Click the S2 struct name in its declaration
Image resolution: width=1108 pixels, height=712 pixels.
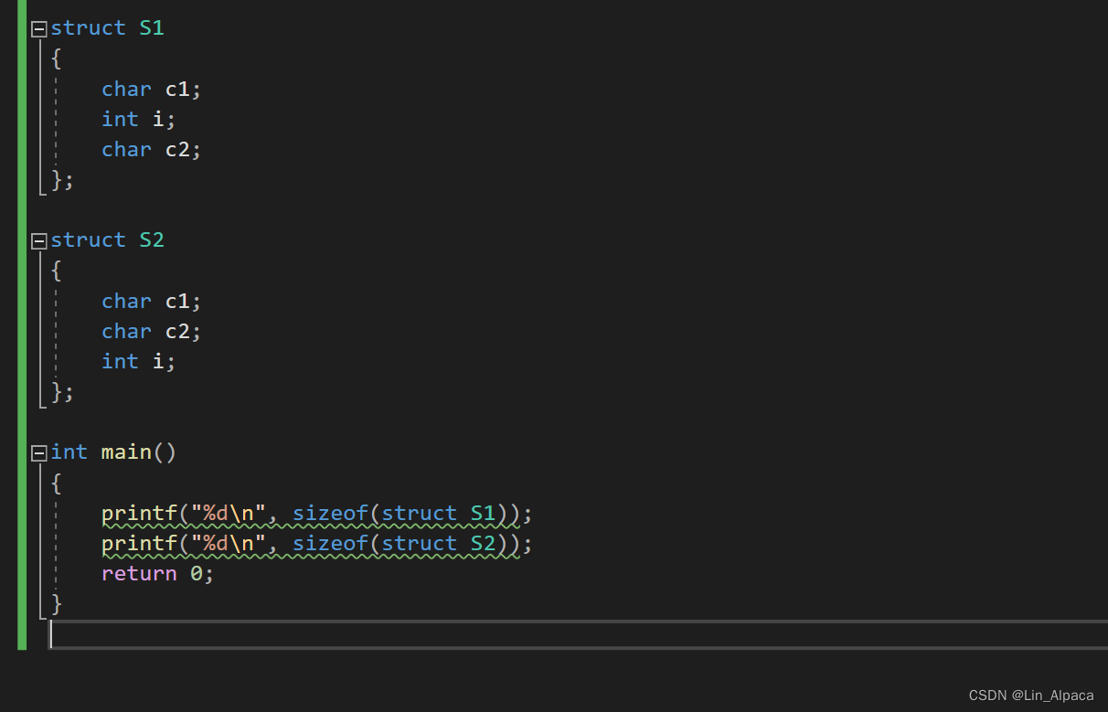point(152,240)
